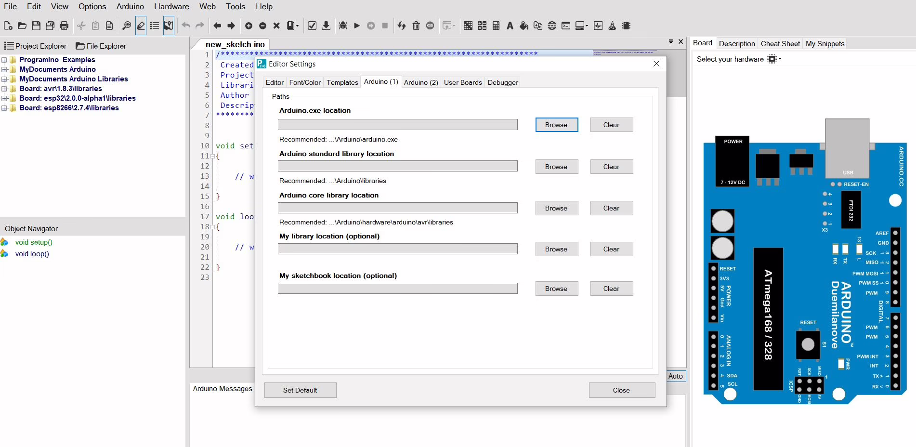
Task: Click the paint bucket icon
Action: click(524, 26)
